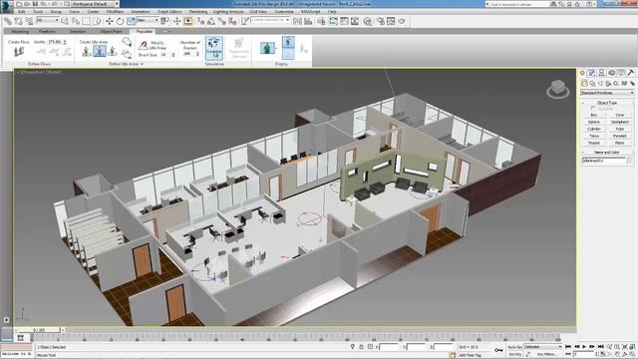Click the Play Animation button
This screenshot has height=359, width=638.
tap(584, 346)
